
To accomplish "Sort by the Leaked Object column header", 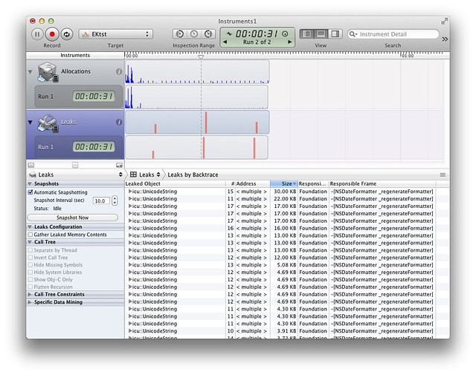I will click(175, 183).
